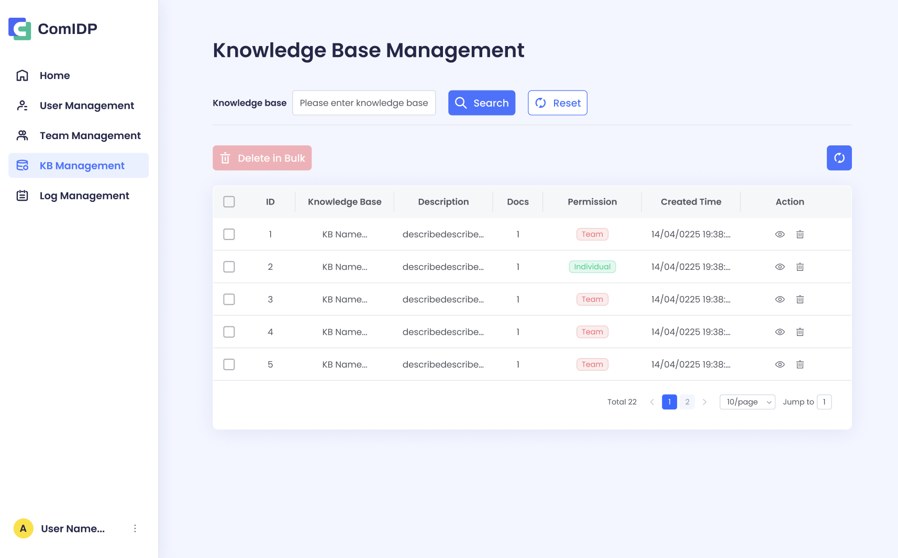
Task: Click eye icon for row 3
Action: [x=780, y=300]
